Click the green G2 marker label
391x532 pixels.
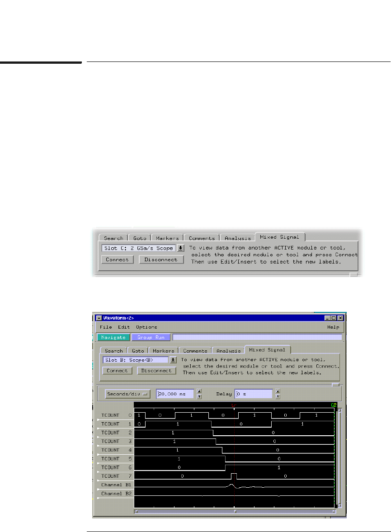333,405
